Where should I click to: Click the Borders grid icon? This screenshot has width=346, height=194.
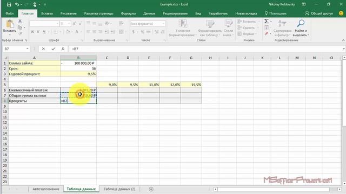pyautogui.click(x=56, y=32)
